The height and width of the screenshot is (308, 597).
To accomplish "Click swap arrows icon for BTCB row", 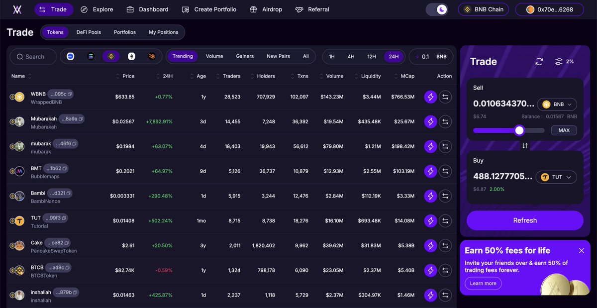I will [445, 270].
